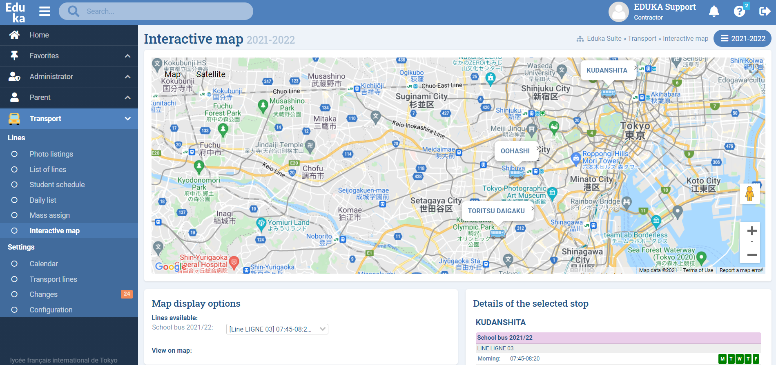Click the Transport bus icon in sidebar
776x365 pixels.
tap(15, 119)
